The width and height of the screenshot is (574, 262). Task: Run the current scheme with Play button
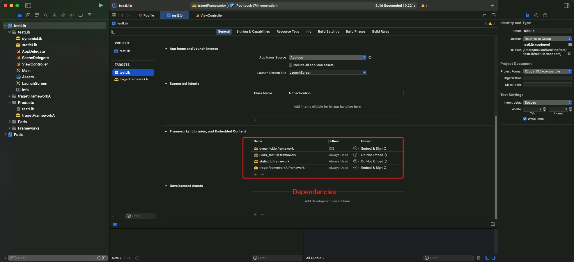click(101, 6)
